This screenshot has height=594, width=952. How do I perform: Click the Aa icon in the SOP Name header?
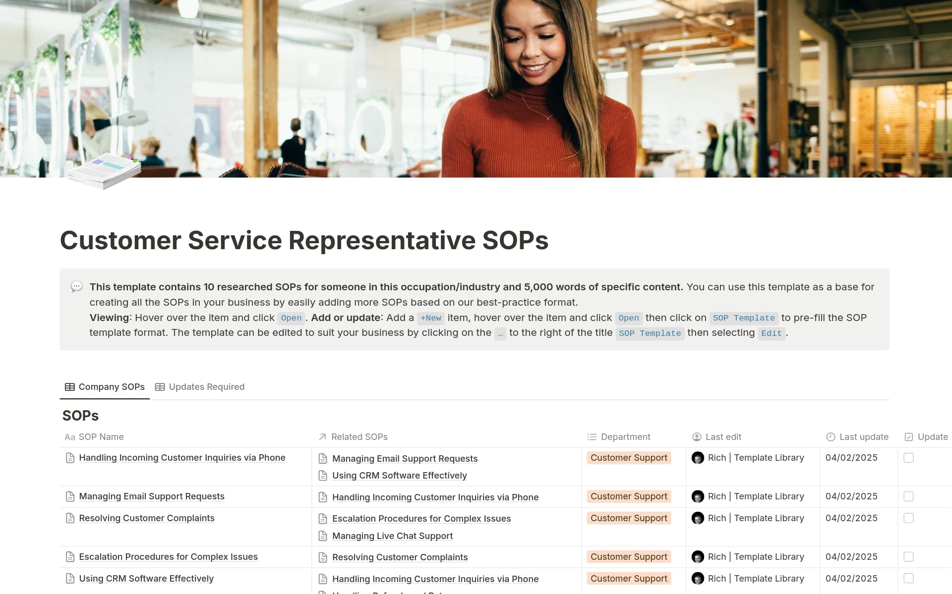click(69, 436)
